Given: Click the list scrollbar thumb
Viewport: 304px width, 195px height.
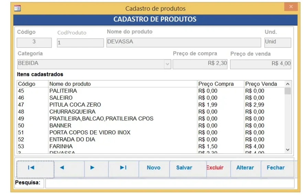Looking at the screenshot, I should coord(288,91).
